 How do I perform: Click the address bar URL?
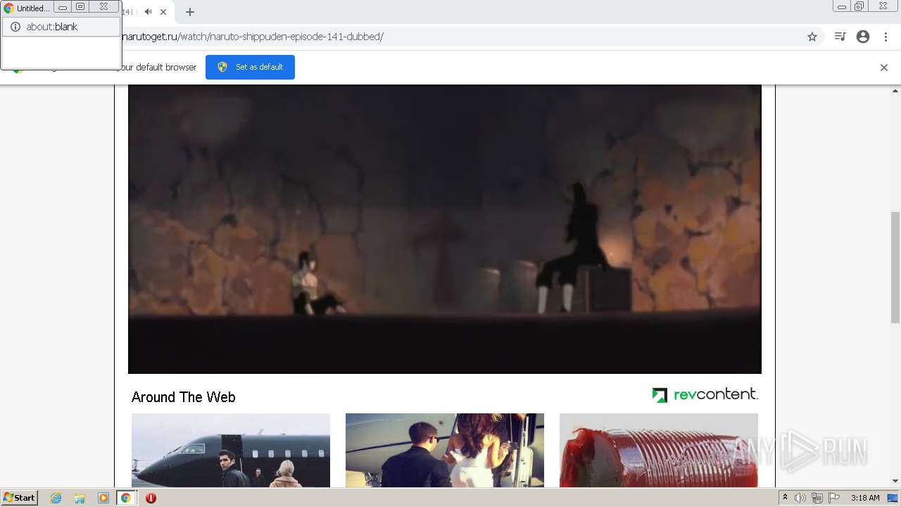(253, 37)
